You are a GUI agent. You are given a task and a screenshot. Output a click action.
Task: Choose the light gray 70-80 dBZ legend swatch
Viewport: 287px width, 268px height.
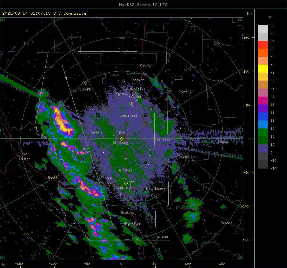pos(263,29)
